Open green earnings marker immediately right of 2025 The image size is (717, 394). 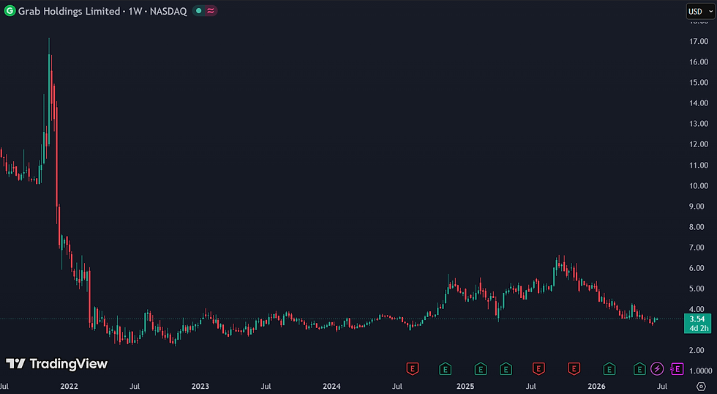tap(480, 368)
